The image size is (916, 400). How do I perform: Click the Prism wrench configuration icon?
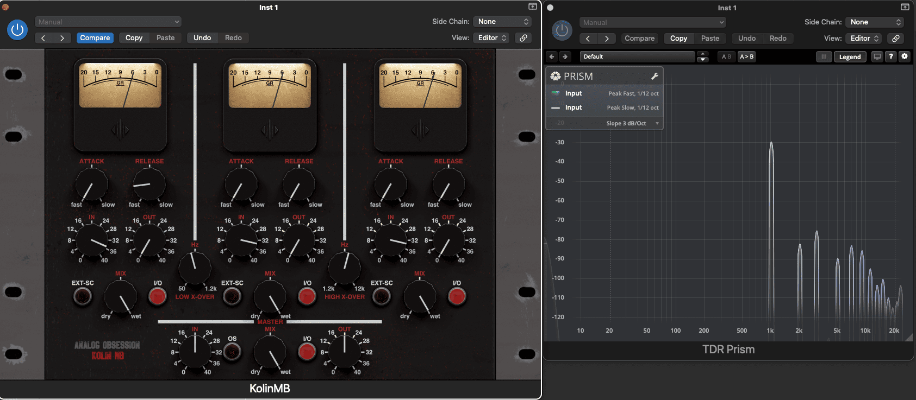[x=655, y=77]
